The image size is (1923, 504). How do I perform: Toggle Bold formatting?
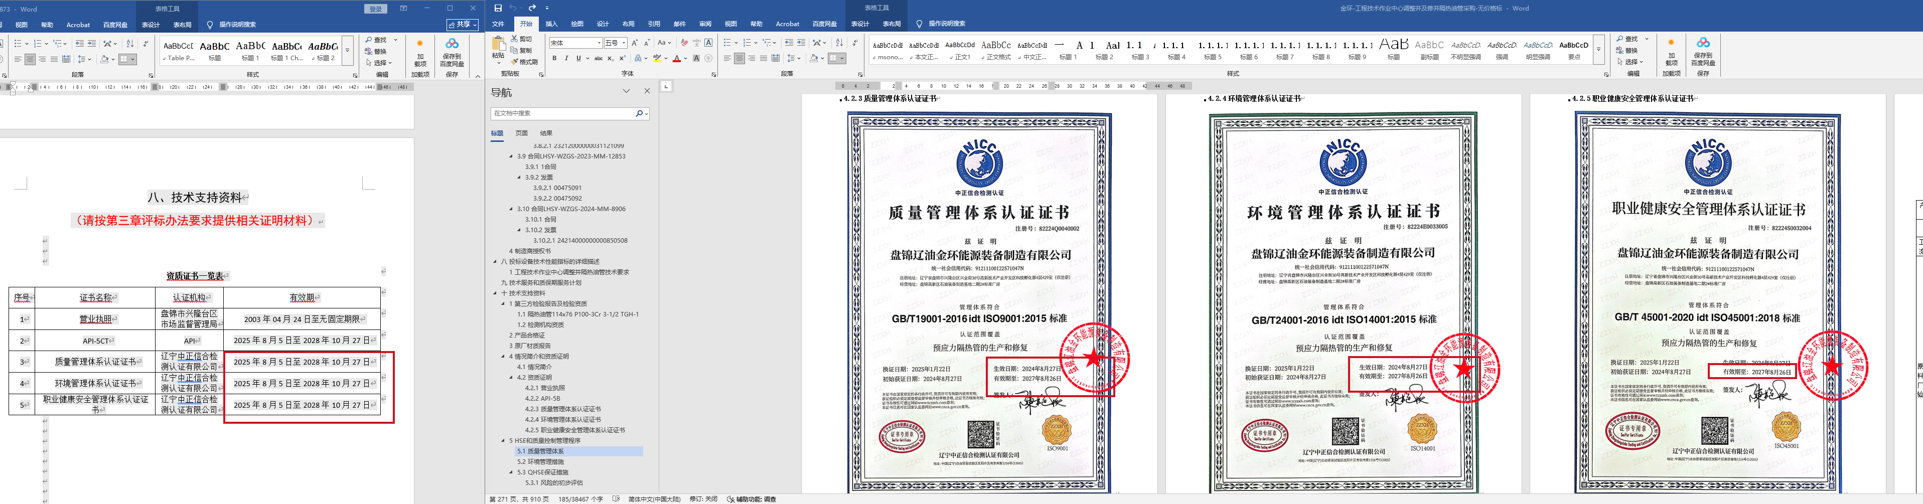click(555, 58)
